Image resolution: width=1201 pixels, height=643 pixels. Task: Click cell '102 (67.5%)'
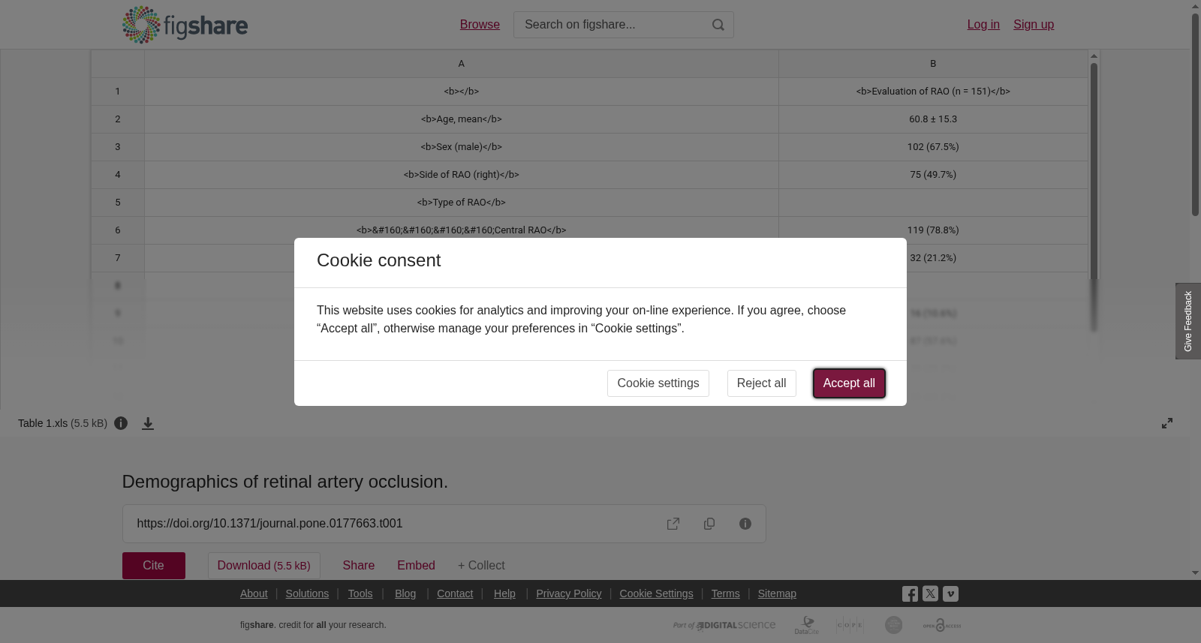click(933, 147)
